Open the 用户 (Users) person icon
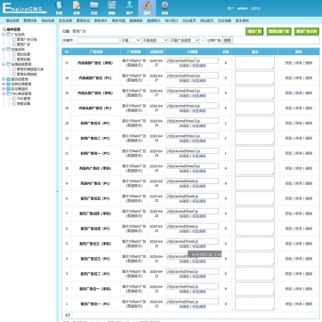Viewport: 322px width, 322px height. (x=129, y=8)
